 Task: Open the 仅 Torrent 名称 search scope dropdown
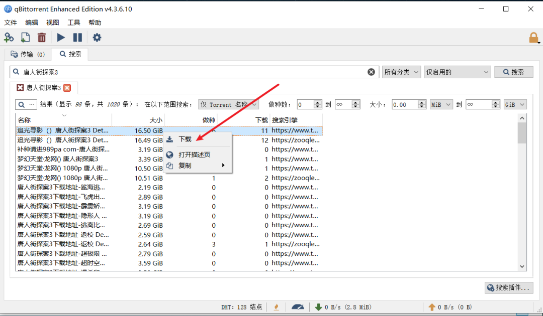click(228, 105)
